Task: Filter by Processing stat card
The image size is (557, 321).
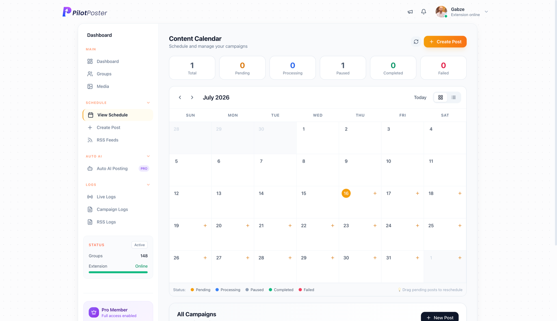Action: pyautogui.click(x=292, y=68)
